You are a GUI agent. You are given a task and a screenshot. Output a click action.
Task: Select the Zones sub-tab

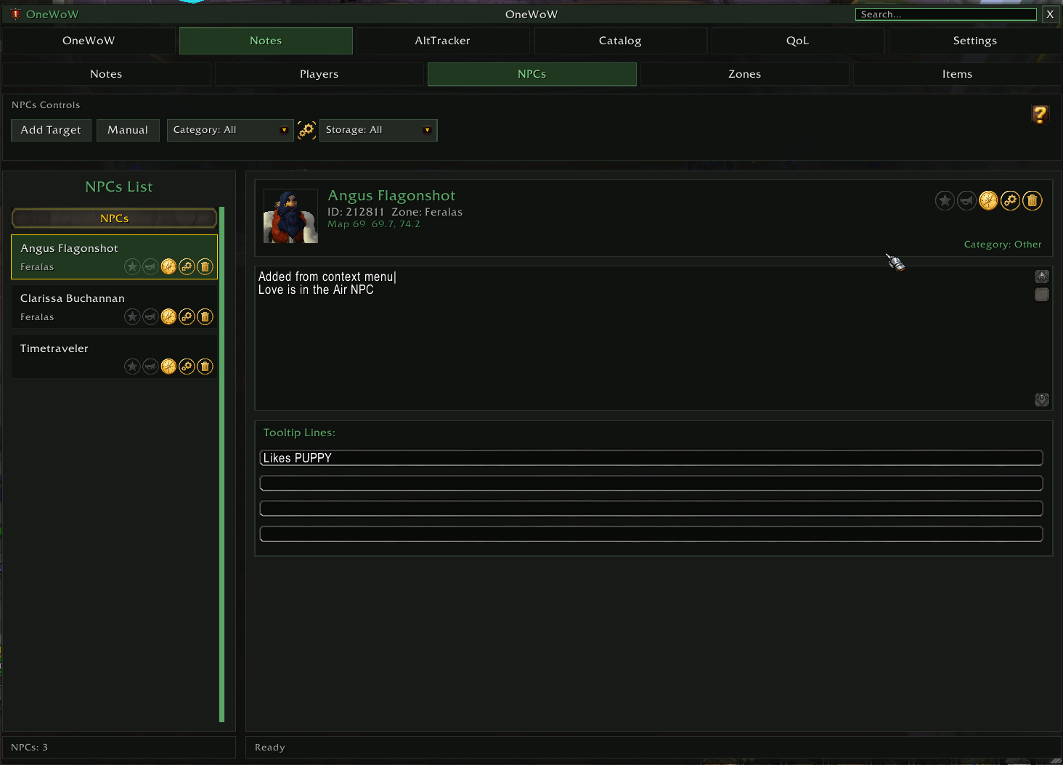(744, 74)
